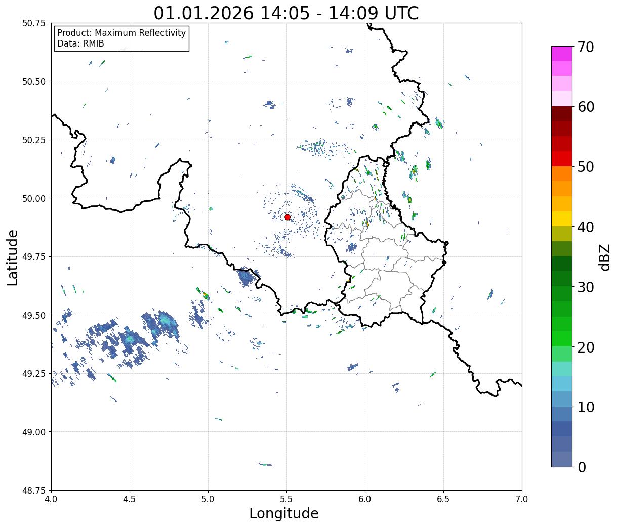This screenshot has width=617, height=526.
Task: Pick the bright green colorbar segment above 20
Action: [x=562, y=339]
